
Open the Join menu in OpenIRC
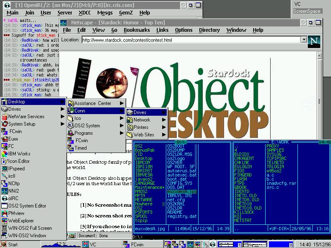[29, 13]
